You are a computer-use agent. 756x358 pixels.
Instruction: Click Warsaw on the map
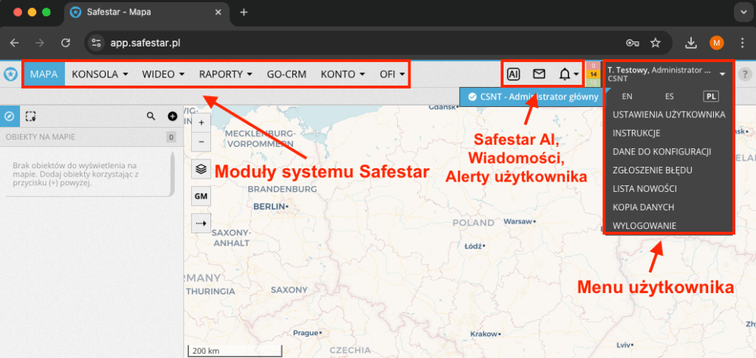pyautogui.click(x=519, y=221)
